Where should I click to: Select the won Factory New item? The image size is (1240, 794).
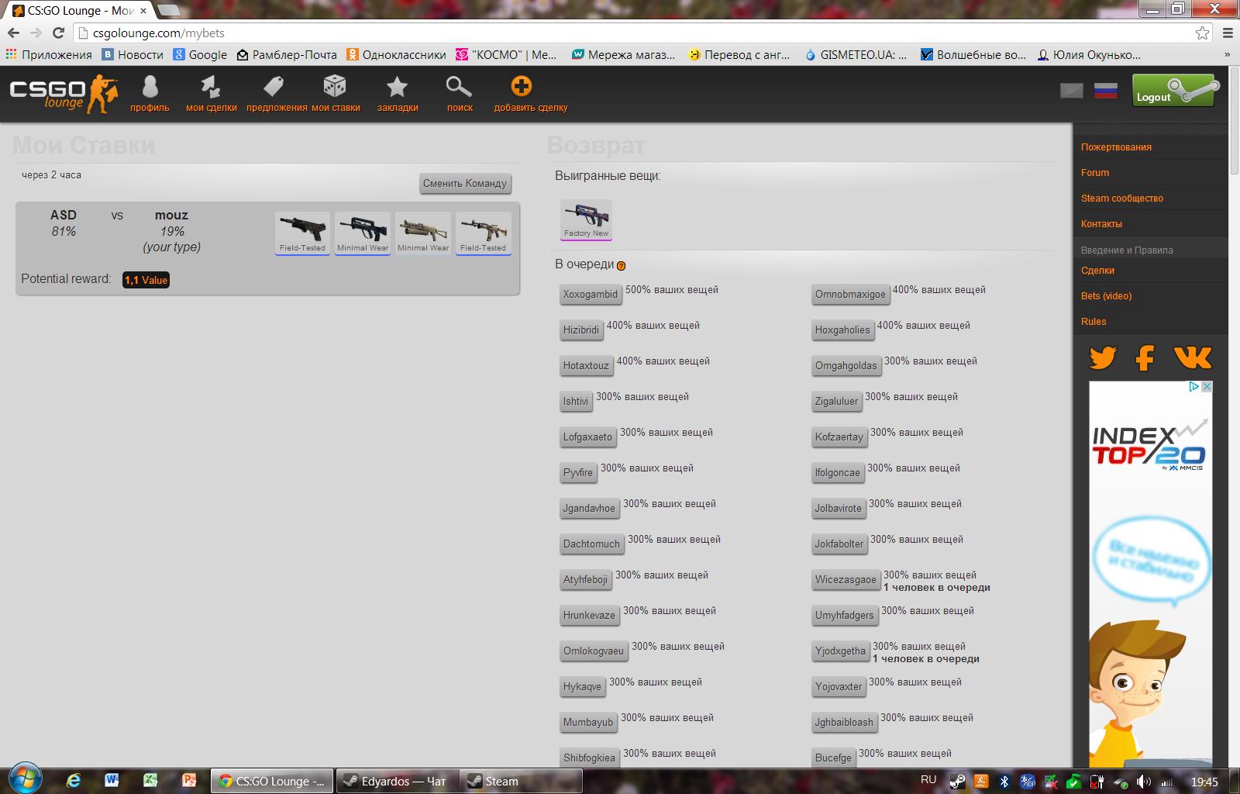click(x=587, y=219)
